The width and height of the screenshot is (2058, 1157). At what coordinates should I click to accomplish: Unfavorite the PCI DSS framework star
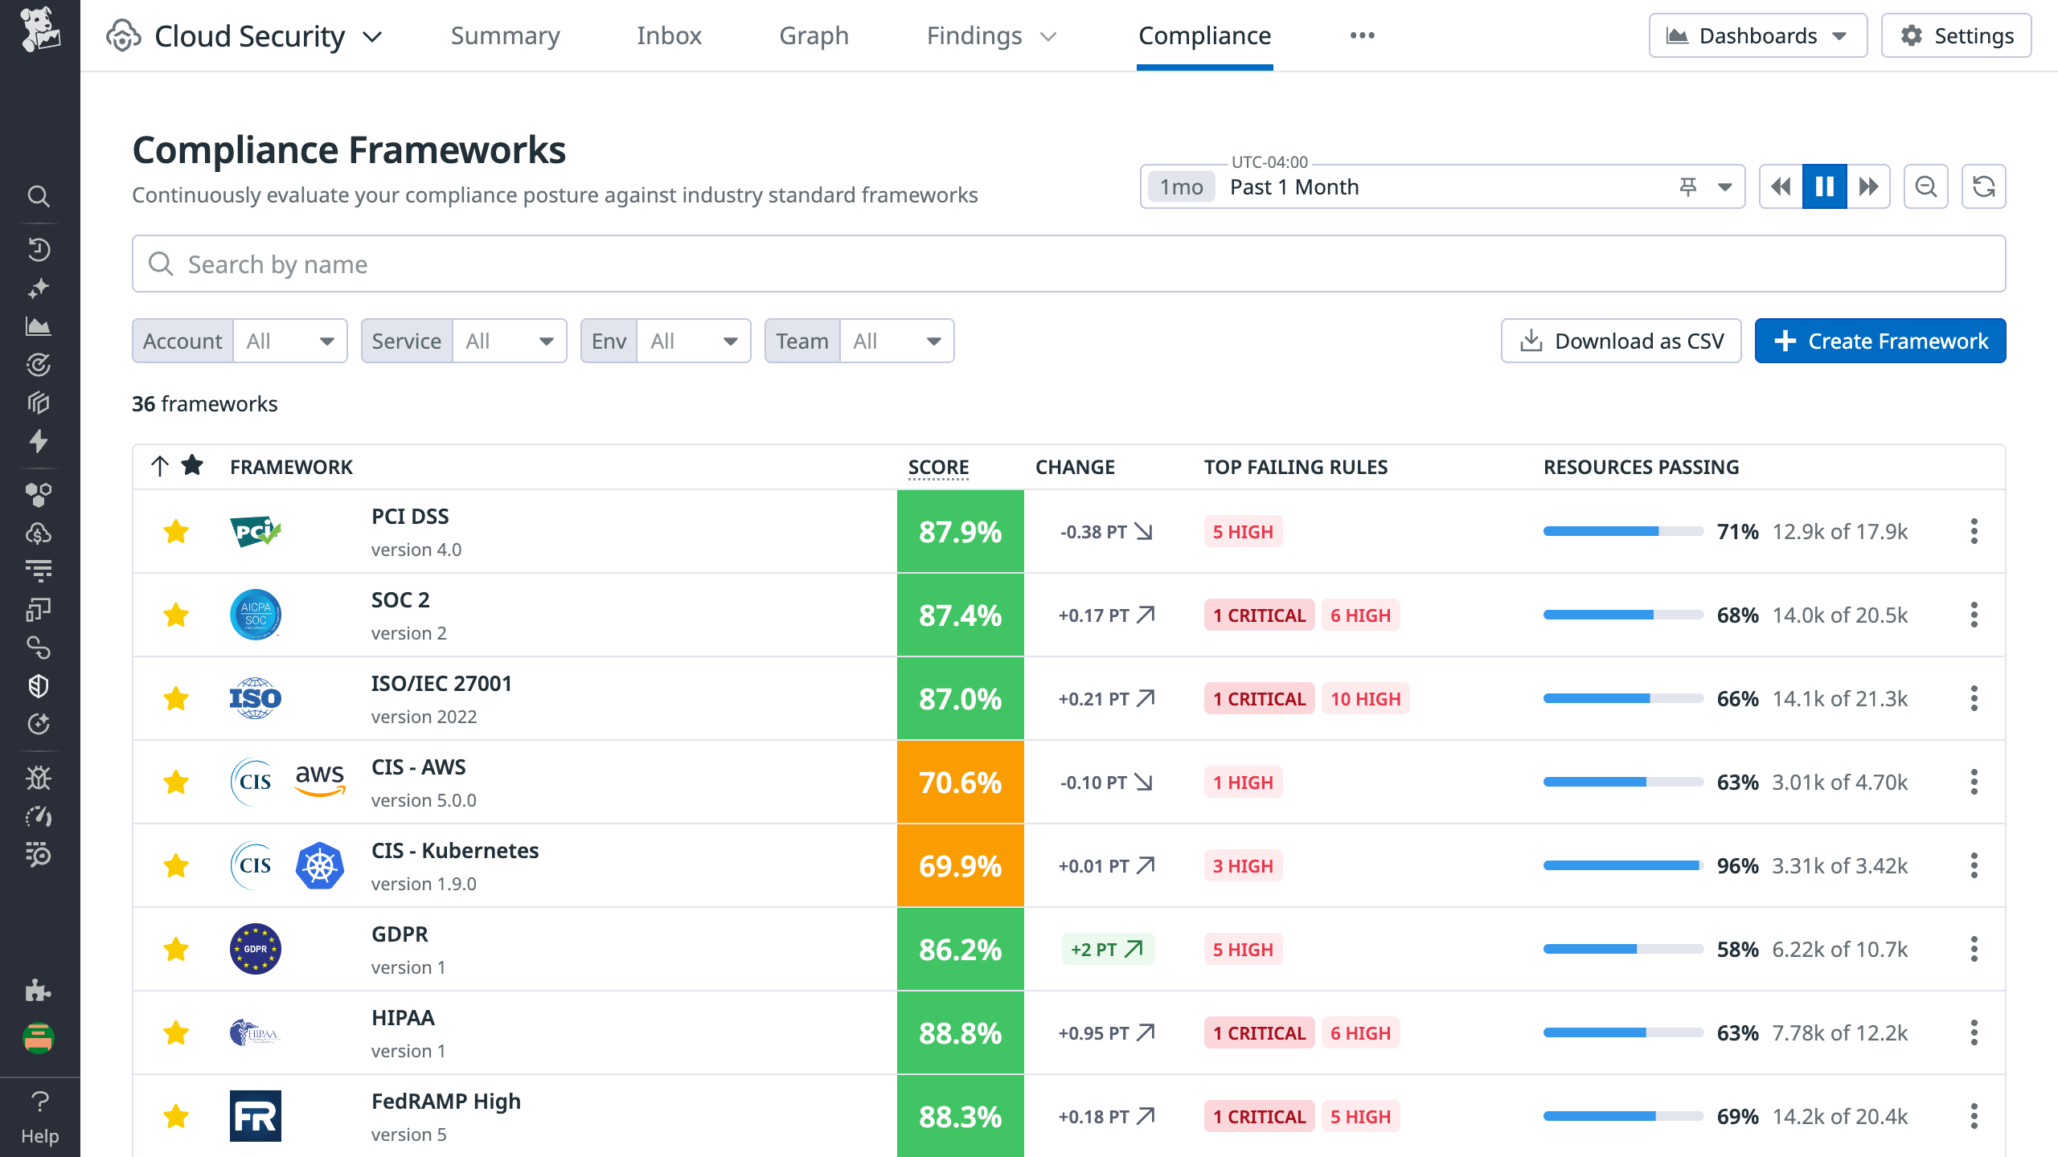(175, 531)
